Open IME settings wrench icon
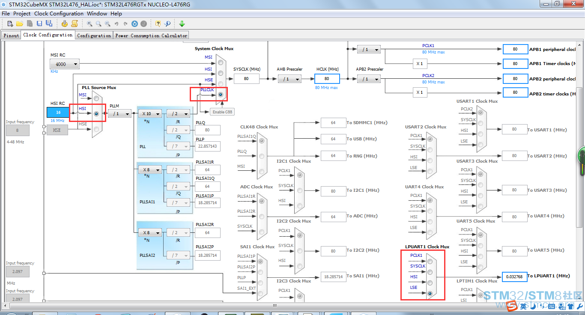This screenshot has height=315, width=585. (580, 306)
